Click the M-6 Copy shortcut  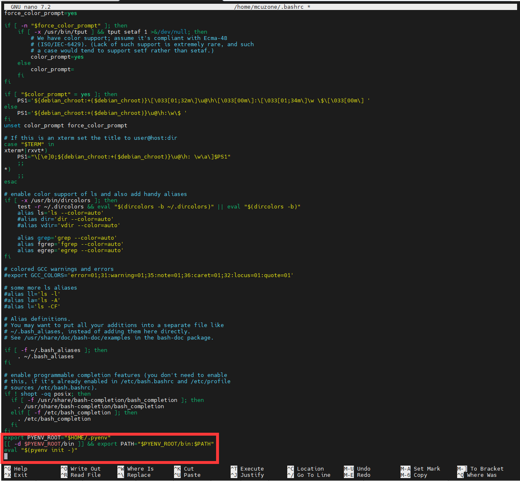point(414,475)
